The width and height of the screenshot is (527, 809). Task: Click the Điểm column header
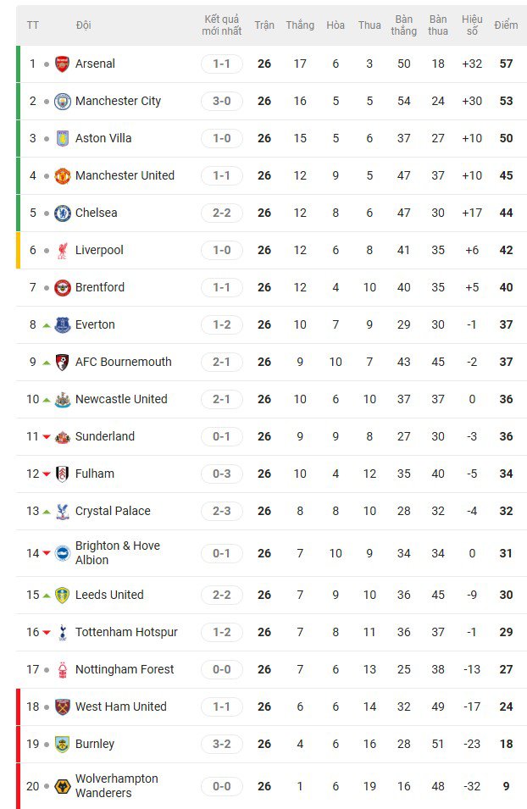[506, 25]
